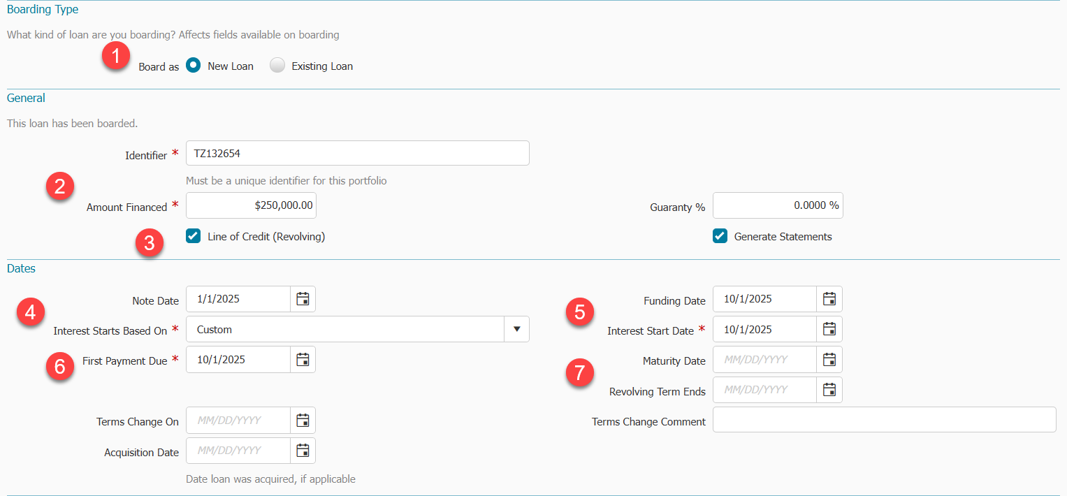
Task: Open the Terms Change On calendar picker
Action: coord(303,421)
